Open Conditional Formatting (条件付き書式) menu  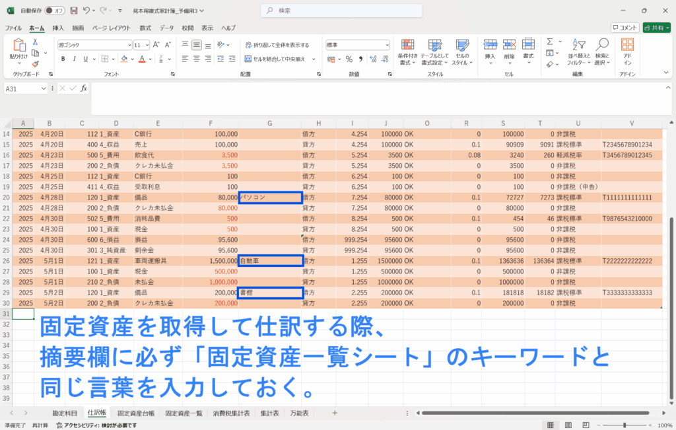pos(407,52)
